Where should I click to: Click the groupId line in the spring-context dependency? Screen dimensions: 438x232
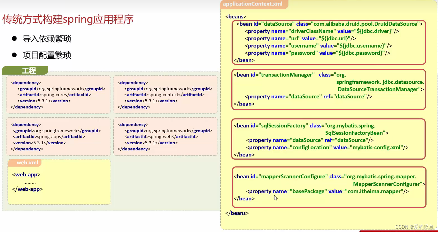[168, 89]
